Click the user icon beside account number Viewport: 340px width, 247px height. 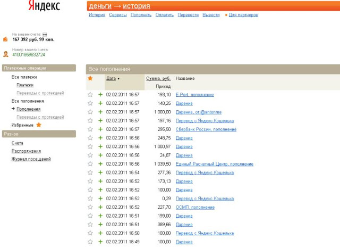click(x=6, y=54)
